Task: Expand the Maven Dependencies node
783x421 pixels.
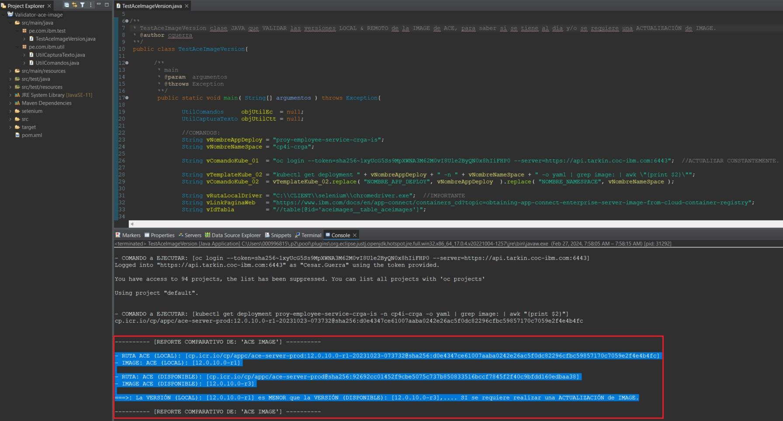Action: click(x=10, y=103)
